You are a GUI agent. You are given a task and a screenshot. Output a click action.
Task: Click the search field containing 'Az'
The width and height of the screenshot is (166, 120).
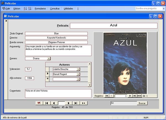(x=124, y=103)
